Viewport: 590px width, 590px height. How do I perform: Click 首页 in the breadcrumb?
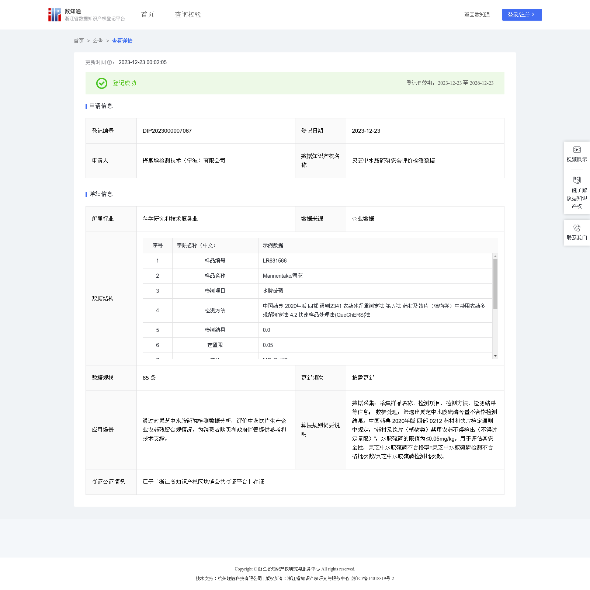click(79, 41)
